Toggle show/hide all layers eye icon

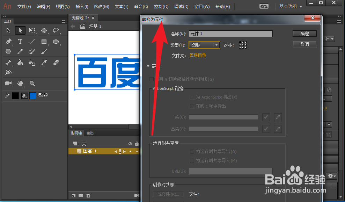pyautogui.click(x=130, y=144)
